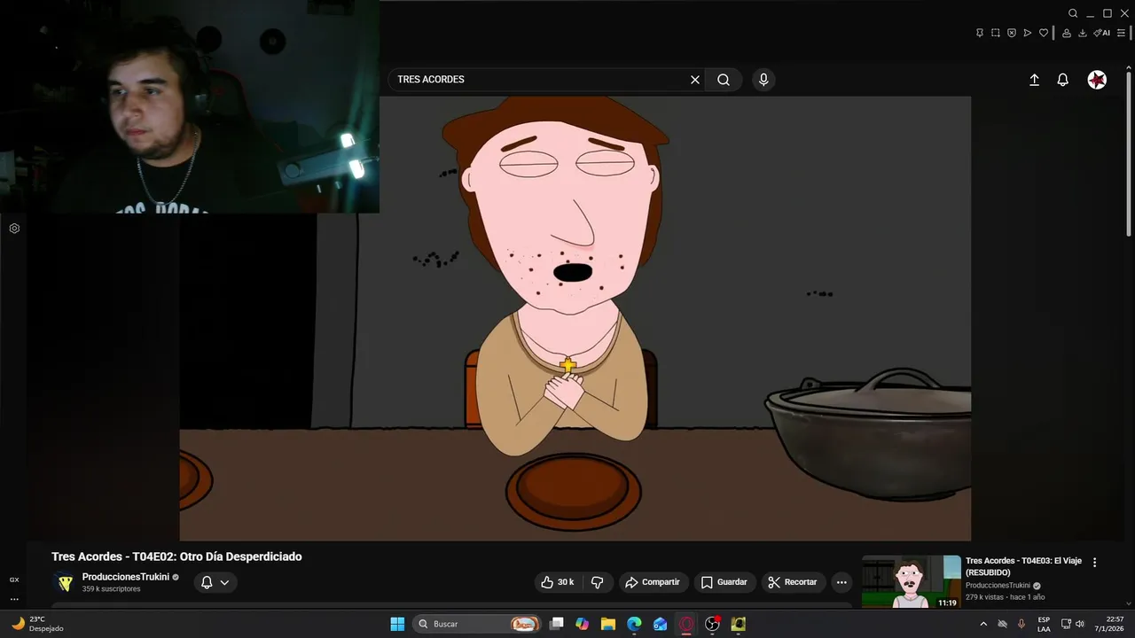The height and width of the screenshot is (638, 1135).
Task: Click the Opera pin icon in toolbar
Action: point(980,33)
